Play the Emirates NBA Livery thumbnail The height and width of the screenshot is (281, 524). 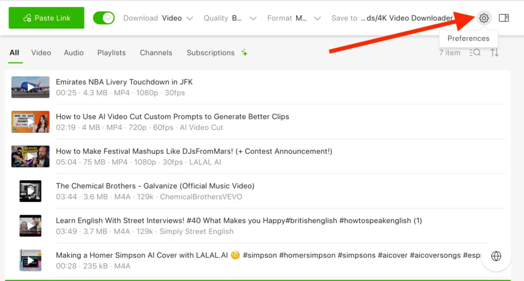[30, 87]
